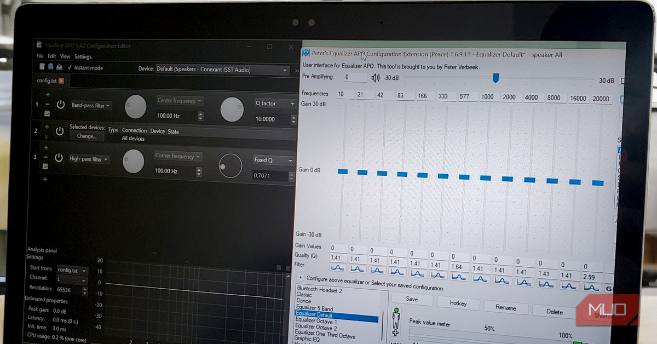Open the Q factor dropdown
Screen dimensions: 657x344
pos(274,103)
